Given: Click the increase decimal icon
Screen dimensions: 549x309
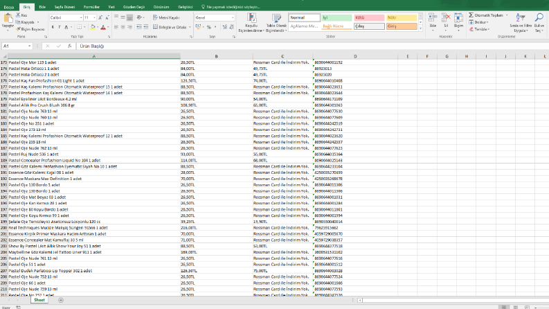Looking at the screenshot, I should tap(224, 27).
